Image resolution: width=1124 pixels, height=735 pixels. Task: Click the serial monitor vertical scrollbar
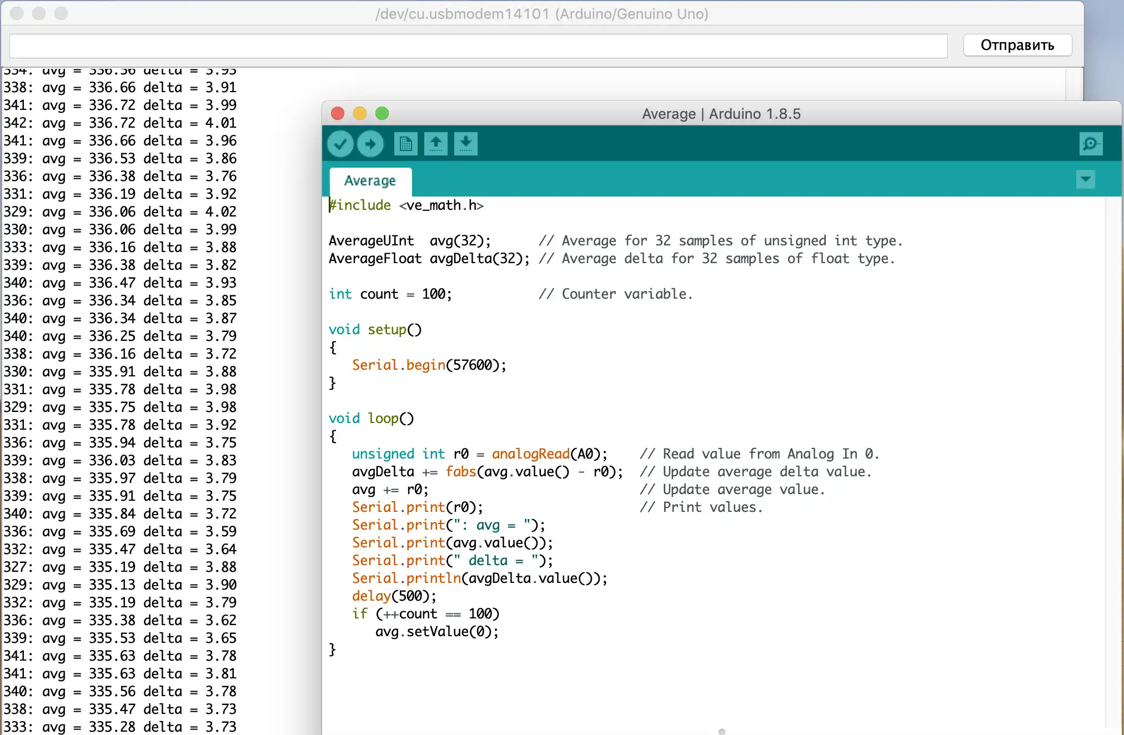point(1073,83)
